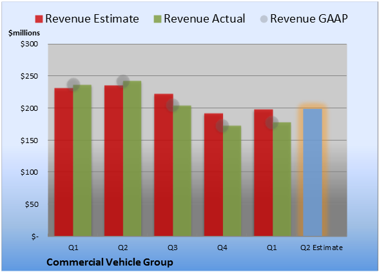Select the red Revenue Estimate bar for Q3
This screenshot has height=272, width=379.
click(164, 165)
